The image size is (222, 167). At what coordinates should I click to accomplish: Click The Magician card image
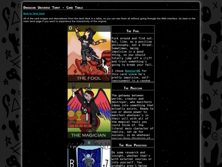pos(89,111)
